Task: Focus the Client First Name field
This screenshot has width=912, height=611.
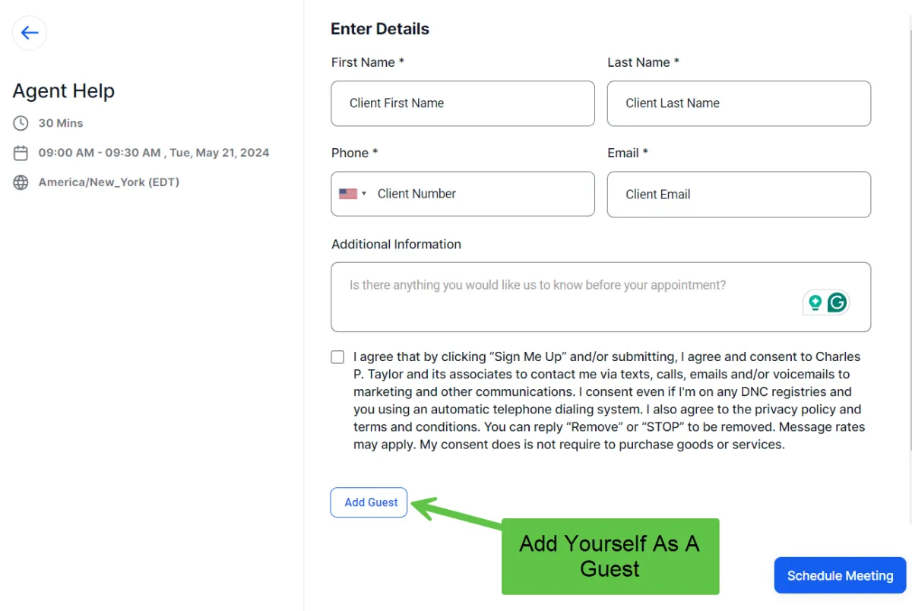Action: (x=462, y=103)
